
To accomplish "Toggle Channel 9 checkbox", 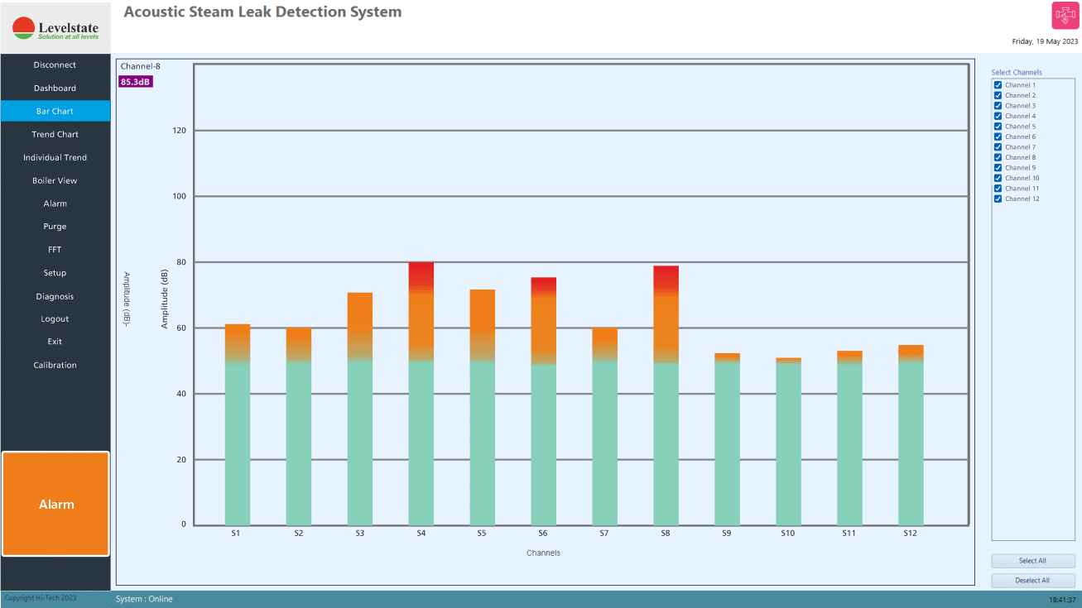I will [x=998, y=168].
